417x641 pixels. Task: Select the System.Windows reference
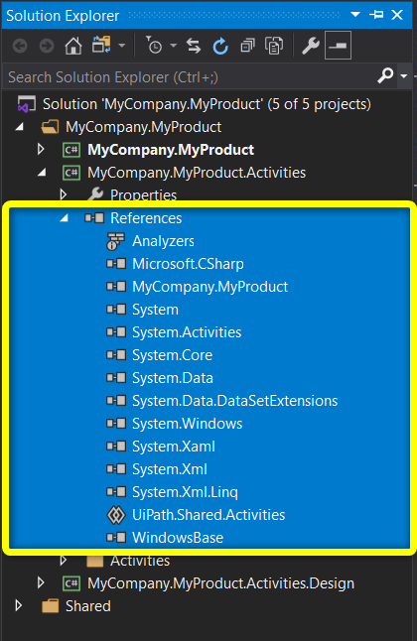click(x=187, y=424)
